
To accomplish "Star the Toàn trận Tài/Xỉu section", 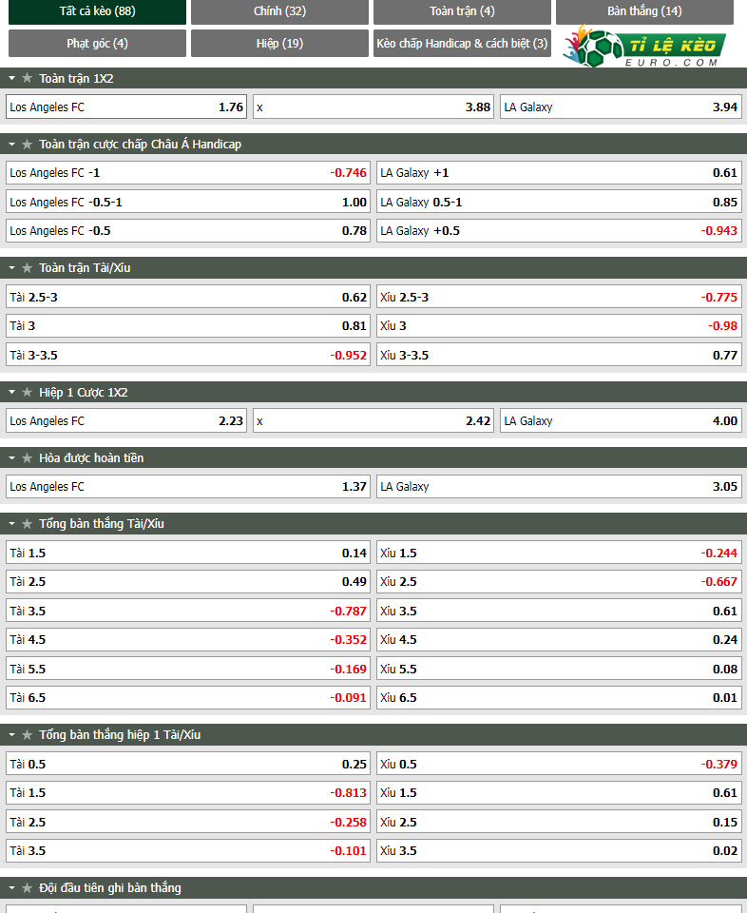I will tap(27, 268).
